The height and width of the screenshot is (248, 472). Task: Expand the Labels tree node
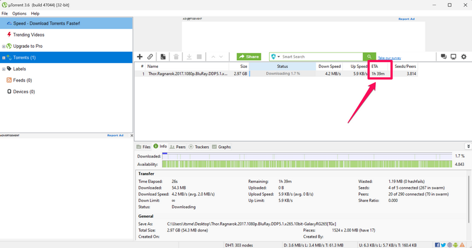tap(4, 69)
